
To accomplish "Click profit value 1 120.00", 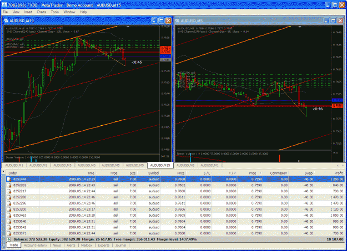I will [337, 209].
